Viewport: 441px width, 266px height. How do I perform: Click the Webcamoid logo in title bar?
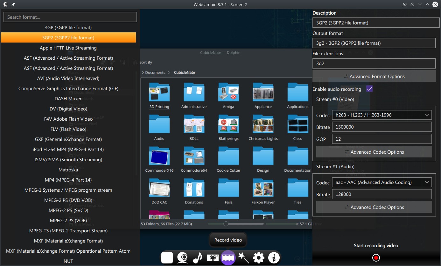[x=5, y=4]
